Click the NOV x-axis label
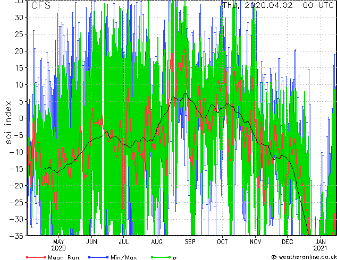This screenshot has height=260, width=337. click(x=255, y=242)
